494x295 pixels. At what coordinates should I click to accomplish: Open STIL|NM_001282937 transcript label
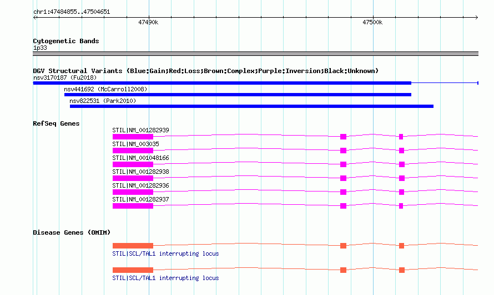tap(140, 199)
